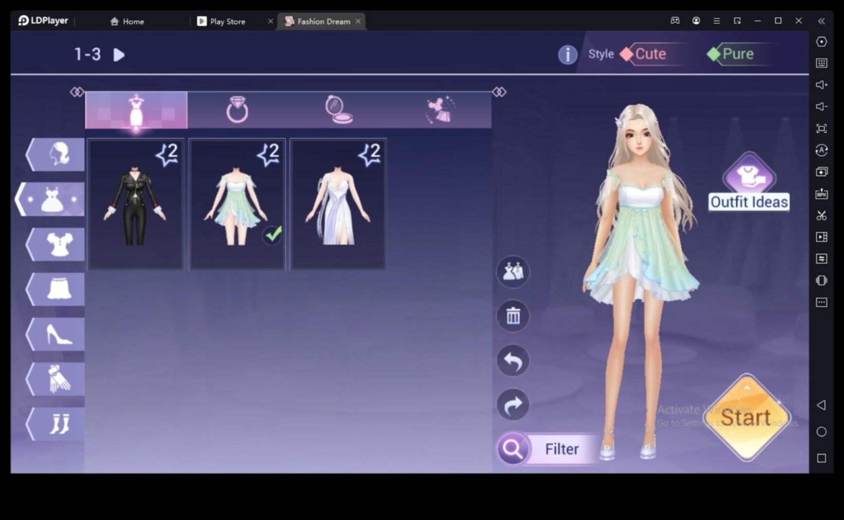844x520 pixels.
Task: Collapse the LDPlayer toolbar with the double chevron
Action: [821, 21]
